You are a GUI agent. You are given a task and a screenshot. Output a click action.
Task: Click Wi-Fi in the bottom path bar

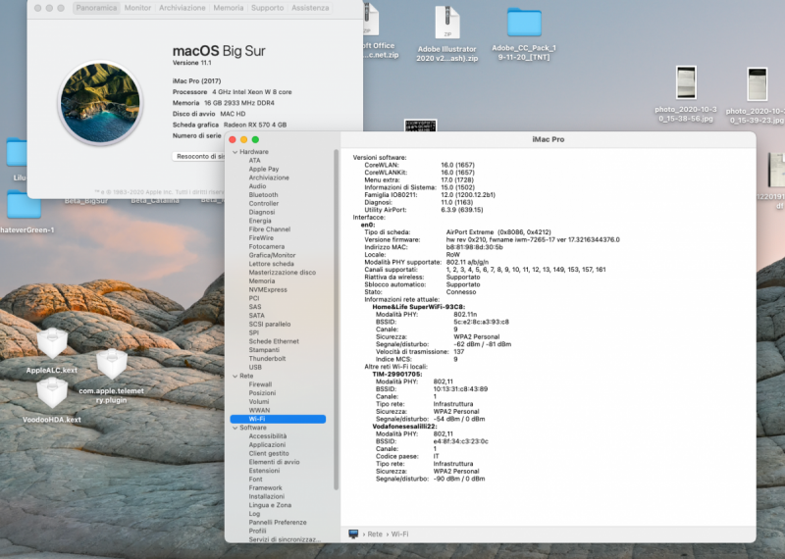click(x=399, y=534)
